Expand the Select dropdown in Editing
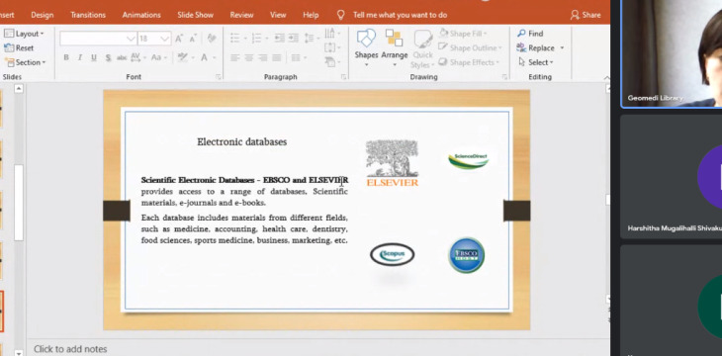The image size is (722, 356). (535, 62)
